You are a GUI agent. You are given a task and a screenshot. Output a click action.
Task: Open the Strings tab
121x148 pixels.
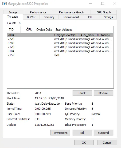(108, 17)
